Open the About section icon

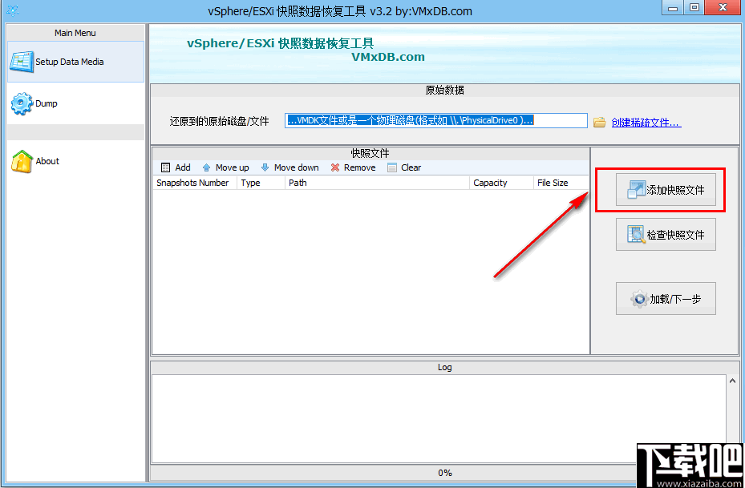20,159
